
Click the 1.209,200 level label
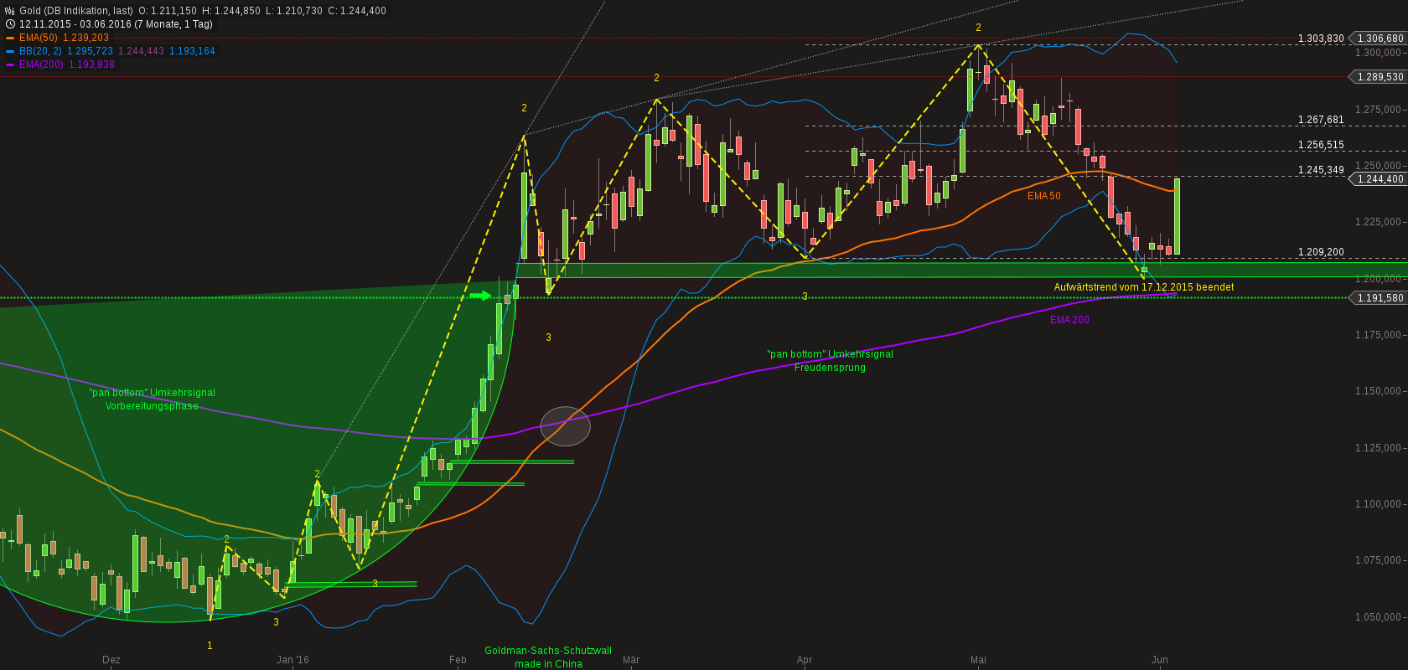(x=1321, y=252)
